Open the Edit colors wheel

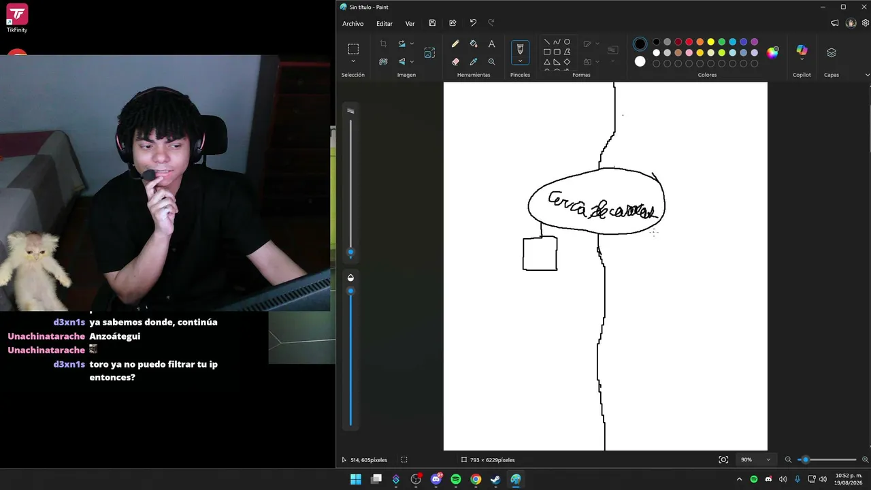[x=772, y=52]
